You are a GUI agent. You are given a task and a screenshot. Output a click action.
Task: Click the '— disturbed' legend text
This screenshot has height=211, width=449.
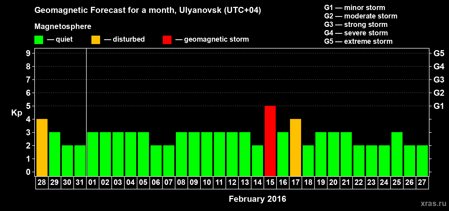tap(124, 39)
